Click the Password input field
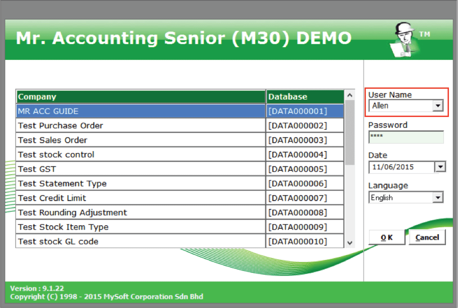The image size is (458, 308). (406, 137)
